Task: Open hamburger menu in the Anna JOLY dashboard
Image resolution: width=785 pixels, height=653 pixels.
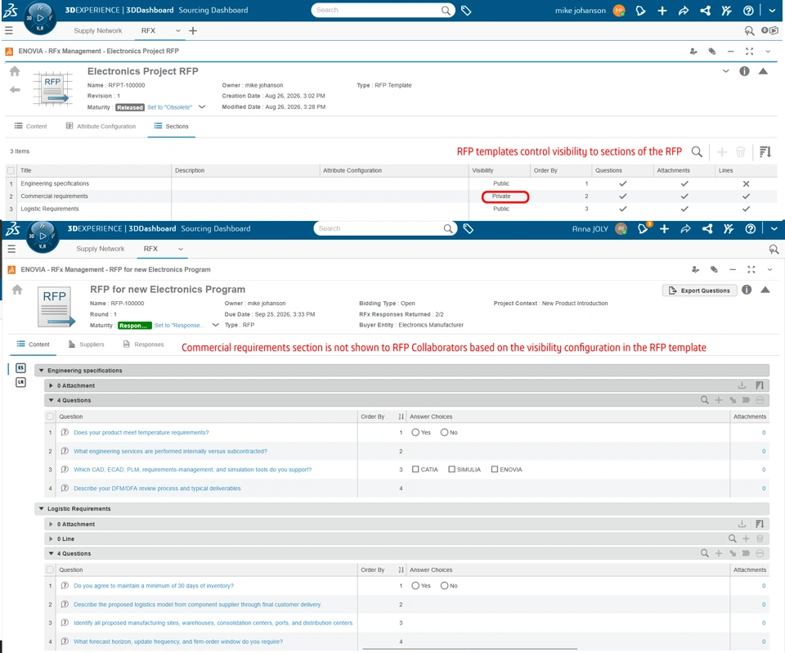Action: pos(11,249)
